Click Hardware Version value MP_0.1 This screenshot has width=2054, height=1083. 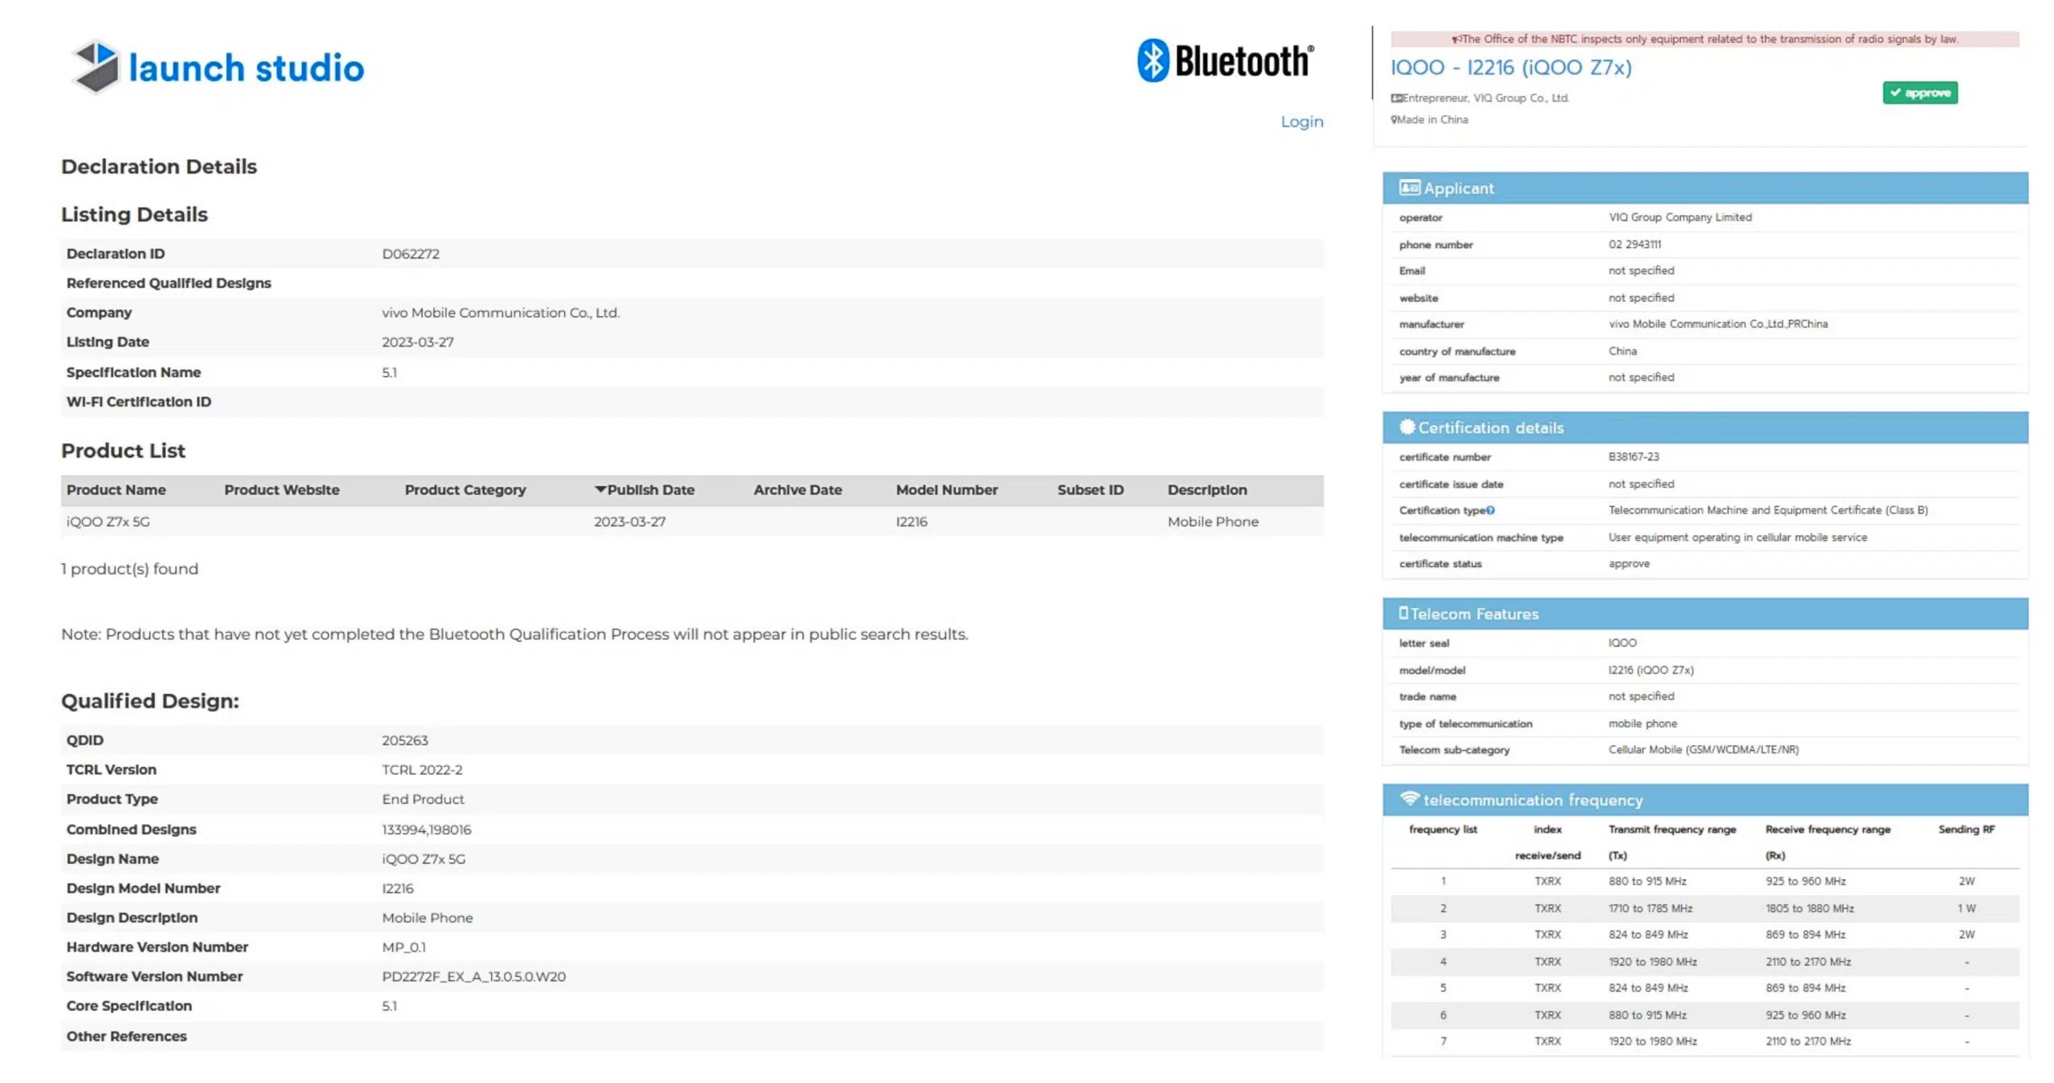tap(404, 947)
